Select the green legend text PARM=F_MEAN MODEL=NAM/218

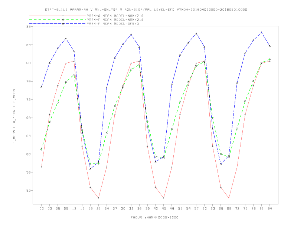point(115,20)
